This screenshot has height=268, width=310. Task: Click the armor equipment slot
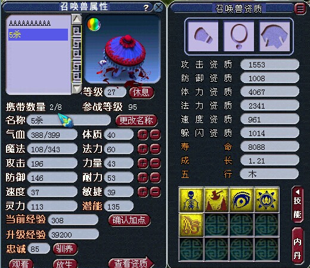274,36
